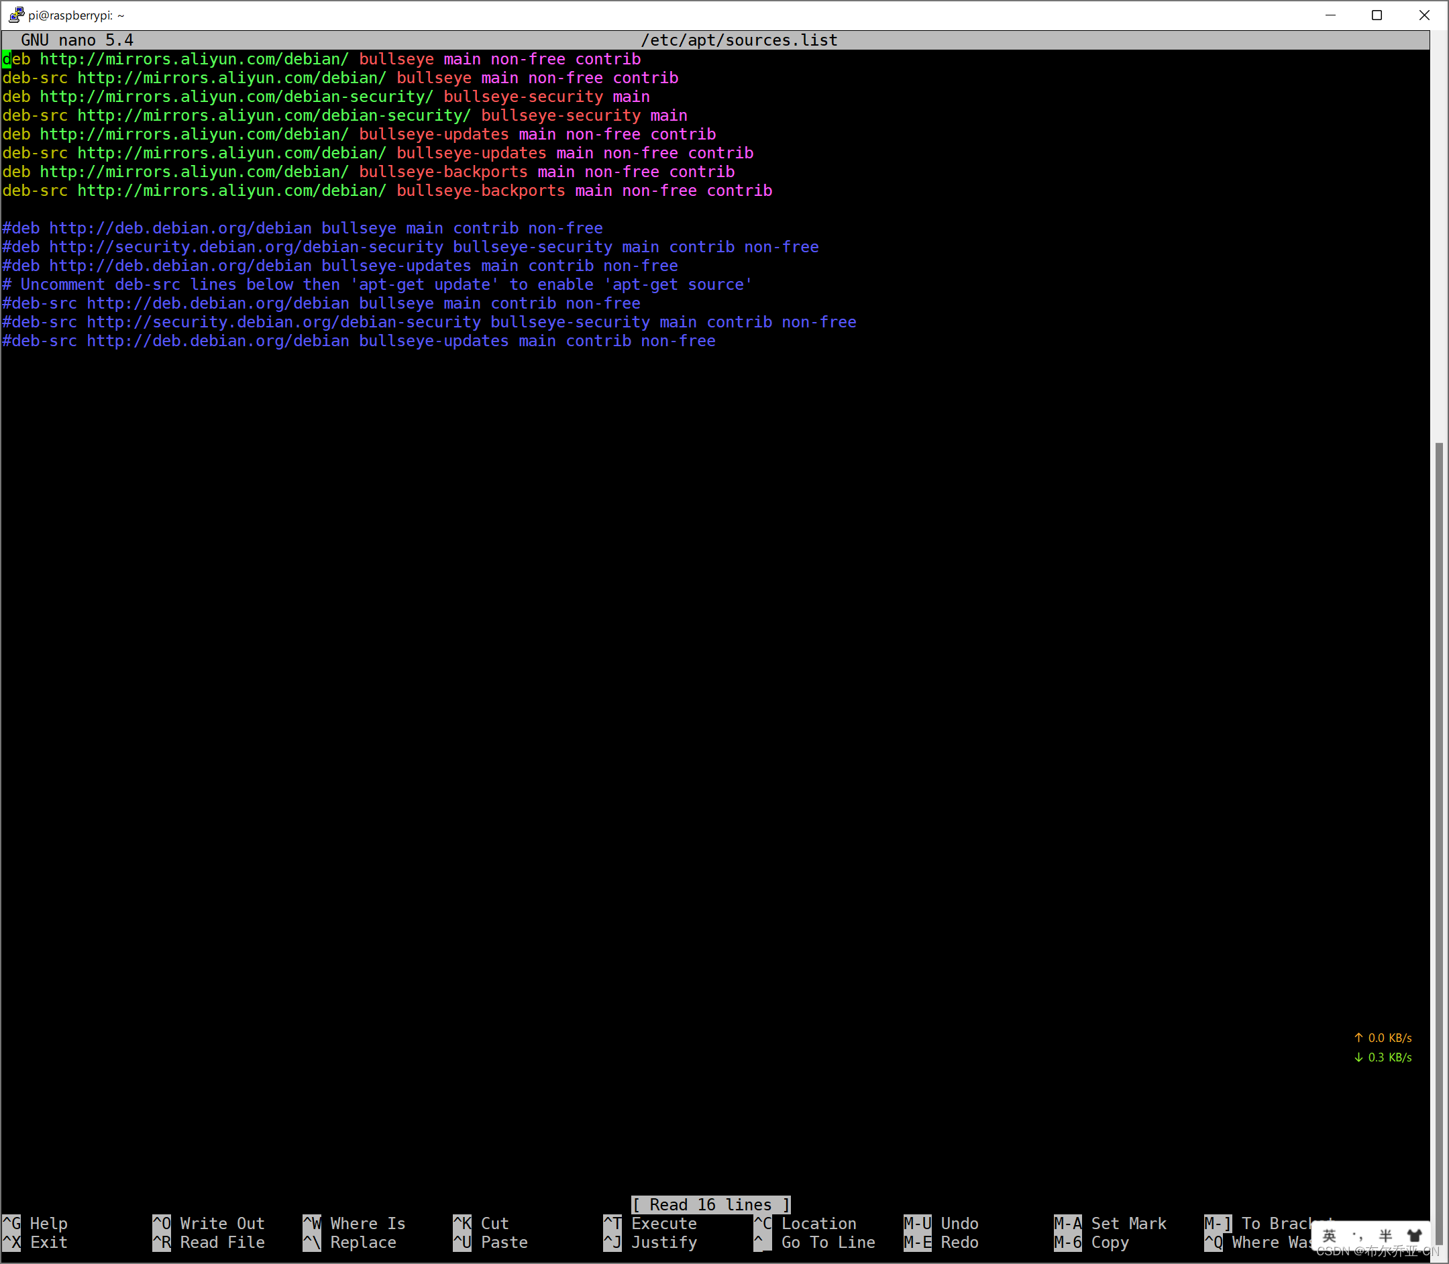Screen dimensions: 1449x1264
Task: Click the ^X Exit shortcut label
Action: click(36, 1242)
